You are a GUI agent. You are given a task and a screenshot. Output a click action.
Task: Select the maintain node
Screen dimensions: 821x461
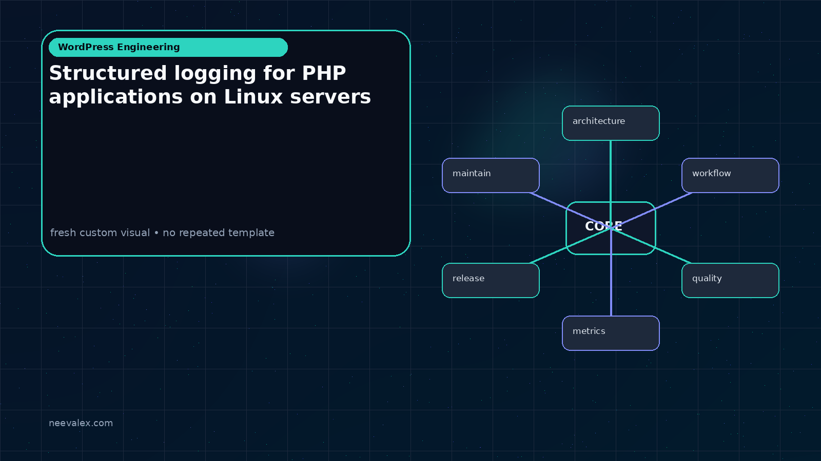(x=491, y=175)
